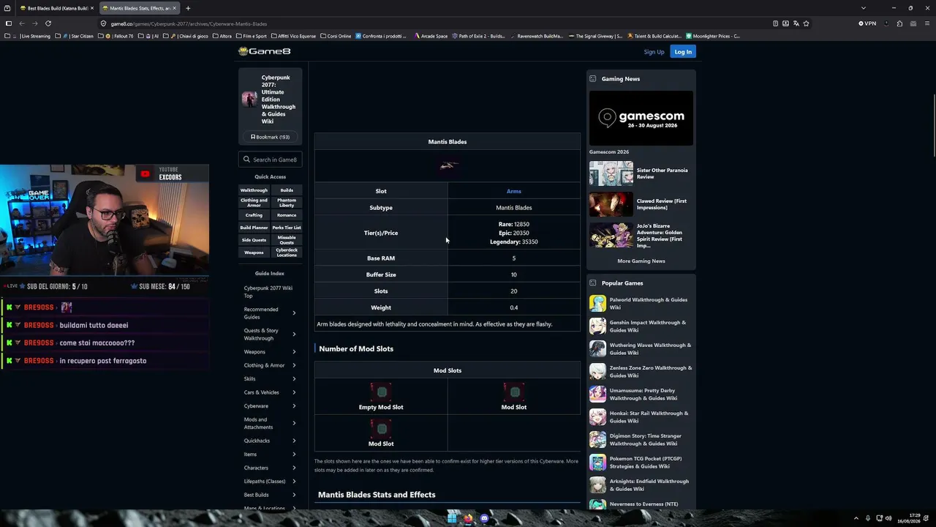
Task: Click the Gamescom 2026 banner image
Action: pyautogui.click(x=641, y=118)
